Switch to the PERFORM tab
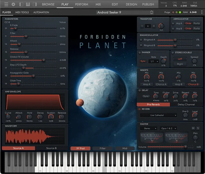This screenshot has width=205, height=174. pos(81,4)
